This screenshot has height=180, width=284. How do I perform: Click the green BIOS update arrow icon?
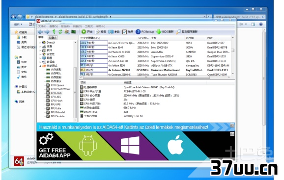159,31
